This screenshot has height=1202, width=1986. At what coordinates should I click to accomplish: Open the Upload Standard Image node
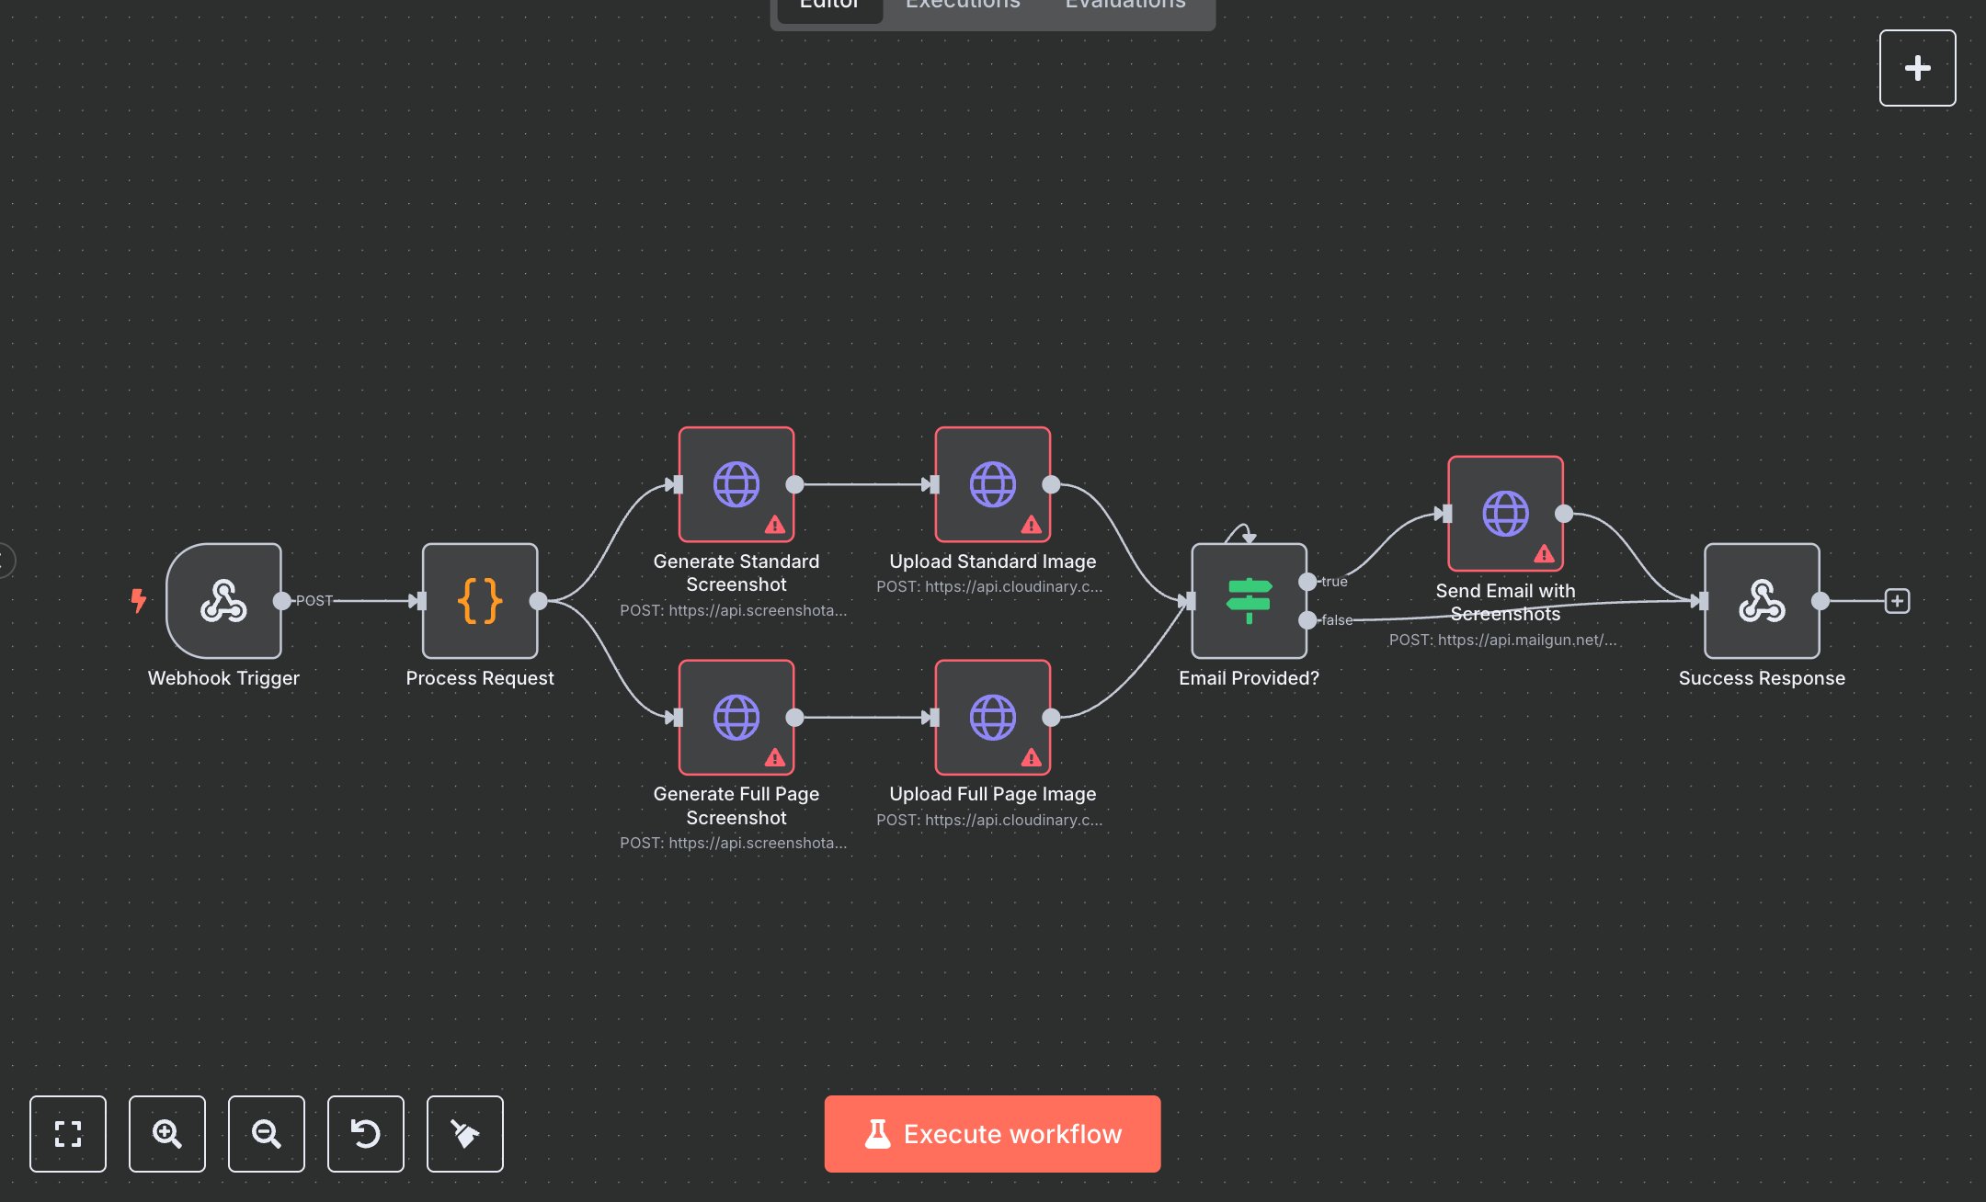point(991,483)
